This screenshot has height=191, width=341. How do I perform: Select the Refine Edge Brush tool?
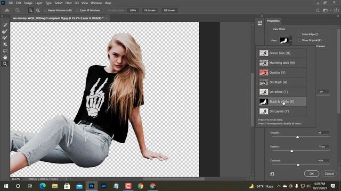point(5,31)
